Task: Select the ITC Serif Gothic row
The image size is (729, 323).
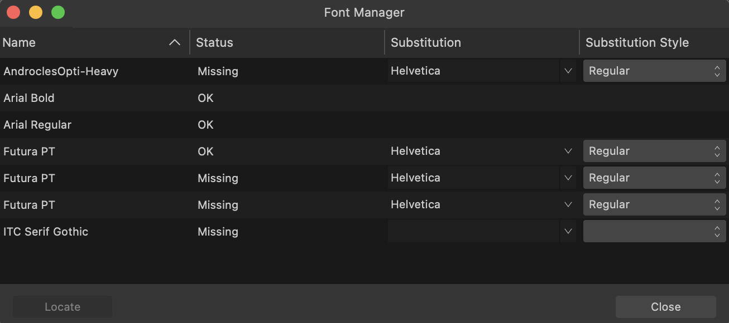Action: pos(364,232)
